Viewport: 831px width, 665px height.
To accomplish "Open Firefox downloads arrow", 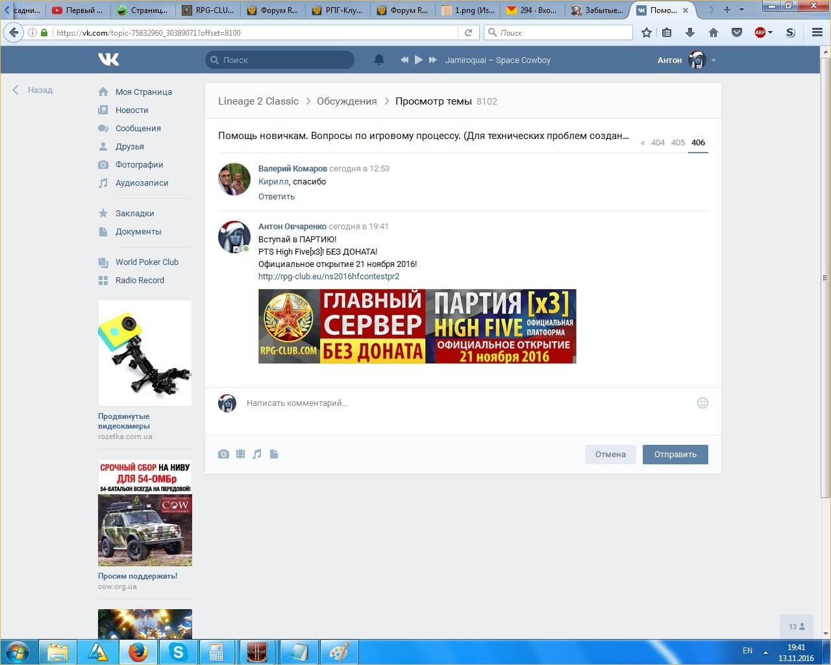I will [690, 32].
